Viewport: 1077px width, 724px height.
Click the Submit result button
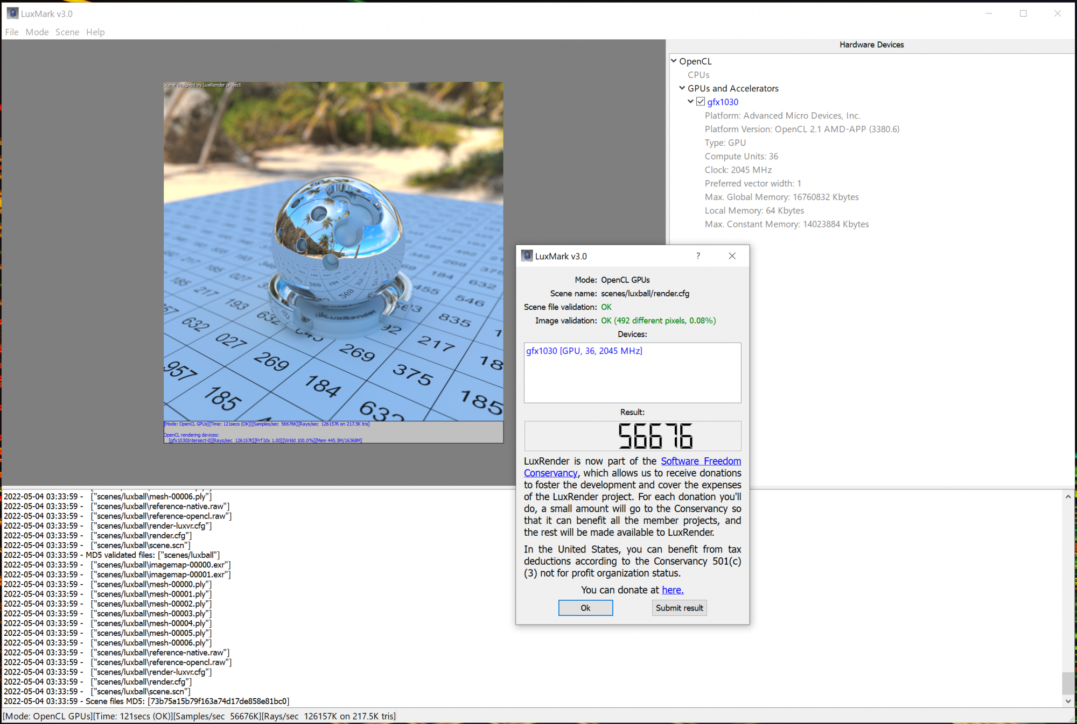coord(679,608)
